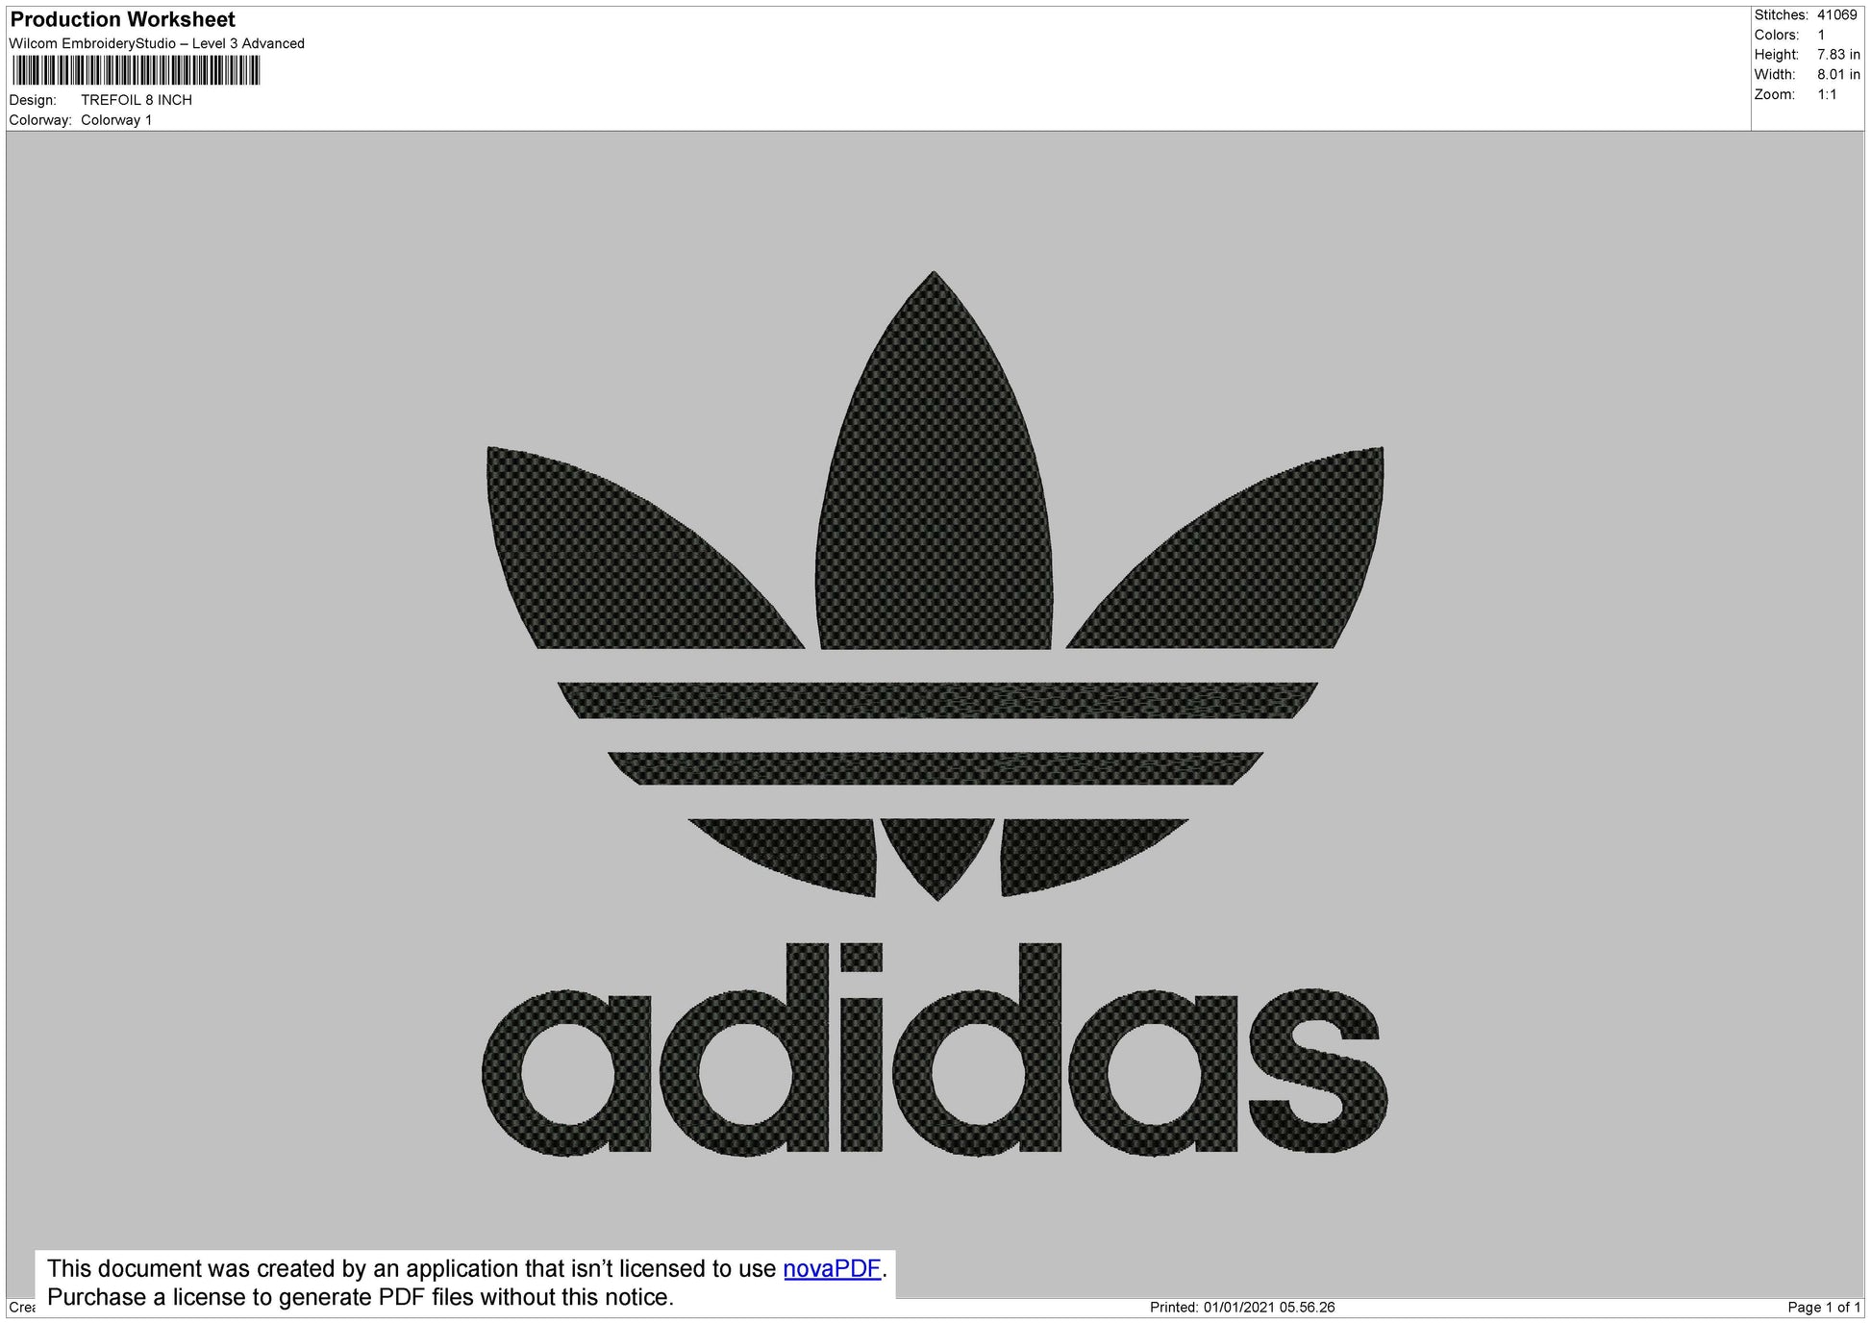Open the novaPDF link

[832, 1268]
